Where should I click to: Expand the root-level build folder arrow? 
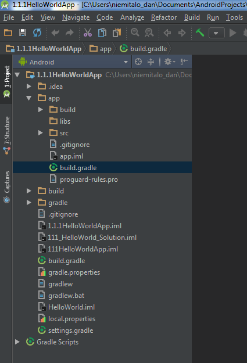[29, 191]
